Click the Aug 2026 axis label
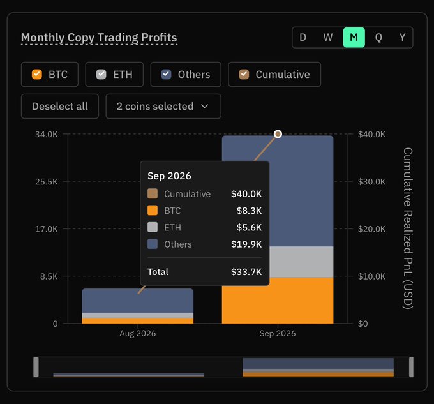This screenshot has height=404, width=434. (138, 333)
